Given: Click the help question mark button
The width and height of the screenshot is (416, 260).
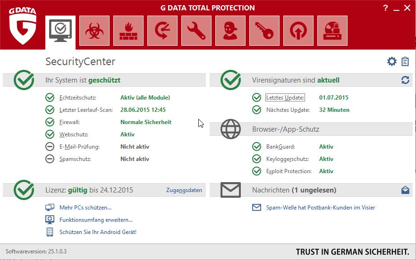Looking at the screenshot, I should (x=386, y=8).
